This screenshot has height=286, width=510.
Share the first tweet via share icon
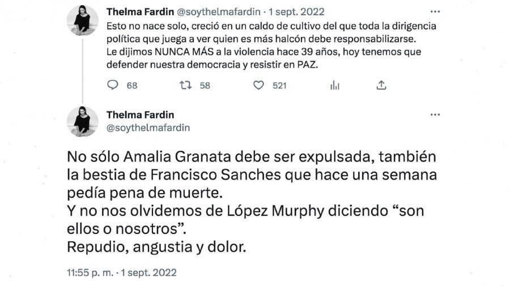click(x=382, y=85)
